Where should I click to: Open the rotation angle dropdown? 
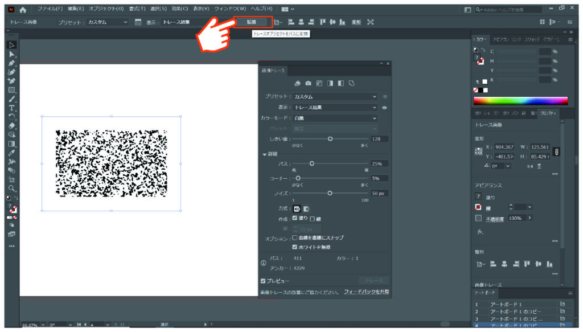coord(507,166)
